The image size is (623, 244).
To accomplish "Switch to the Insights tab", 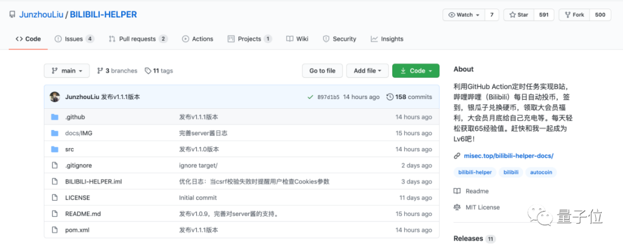I will [x=387, y=39].
